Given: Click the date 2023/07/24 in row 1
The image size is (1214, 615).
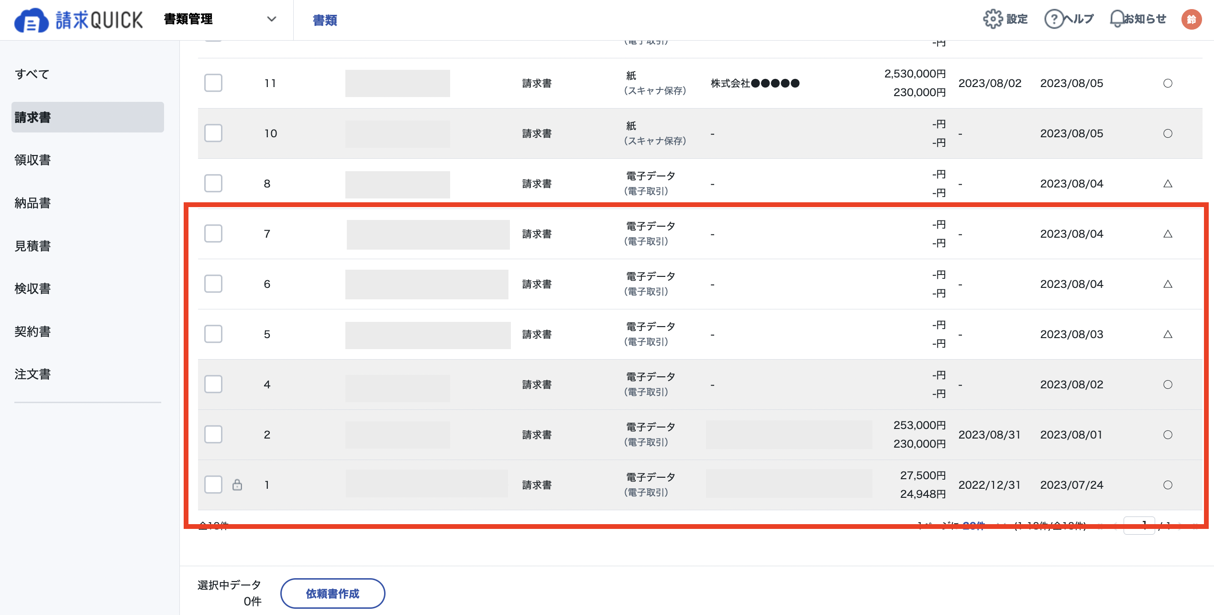Looking at the screenshot, I should pyautogui.click(x=1071, y=485).
